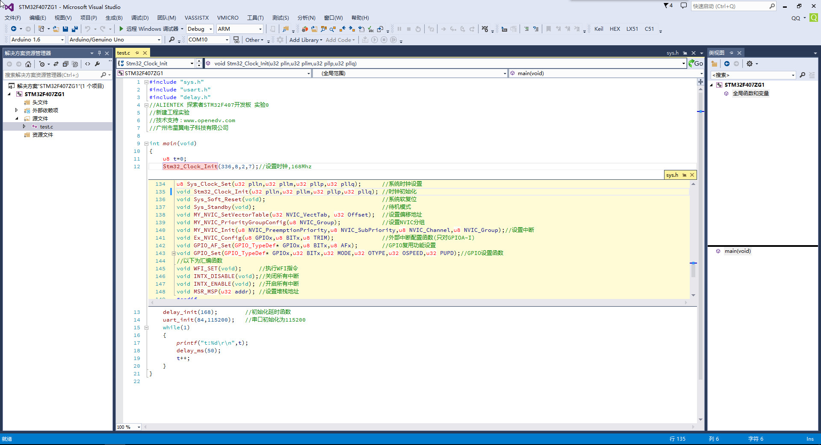Viewport: 821px width, 445px height.
Task: Open the Stm32_Clock_Init navigation dropdown
Action: (191, 63)
